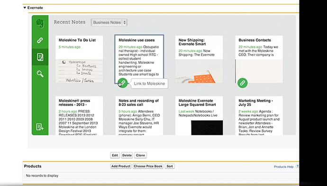The width and height of the screenshot is (327, 186).
Task: Click link icon on Business Contacts card
Action: coord(242,83)
